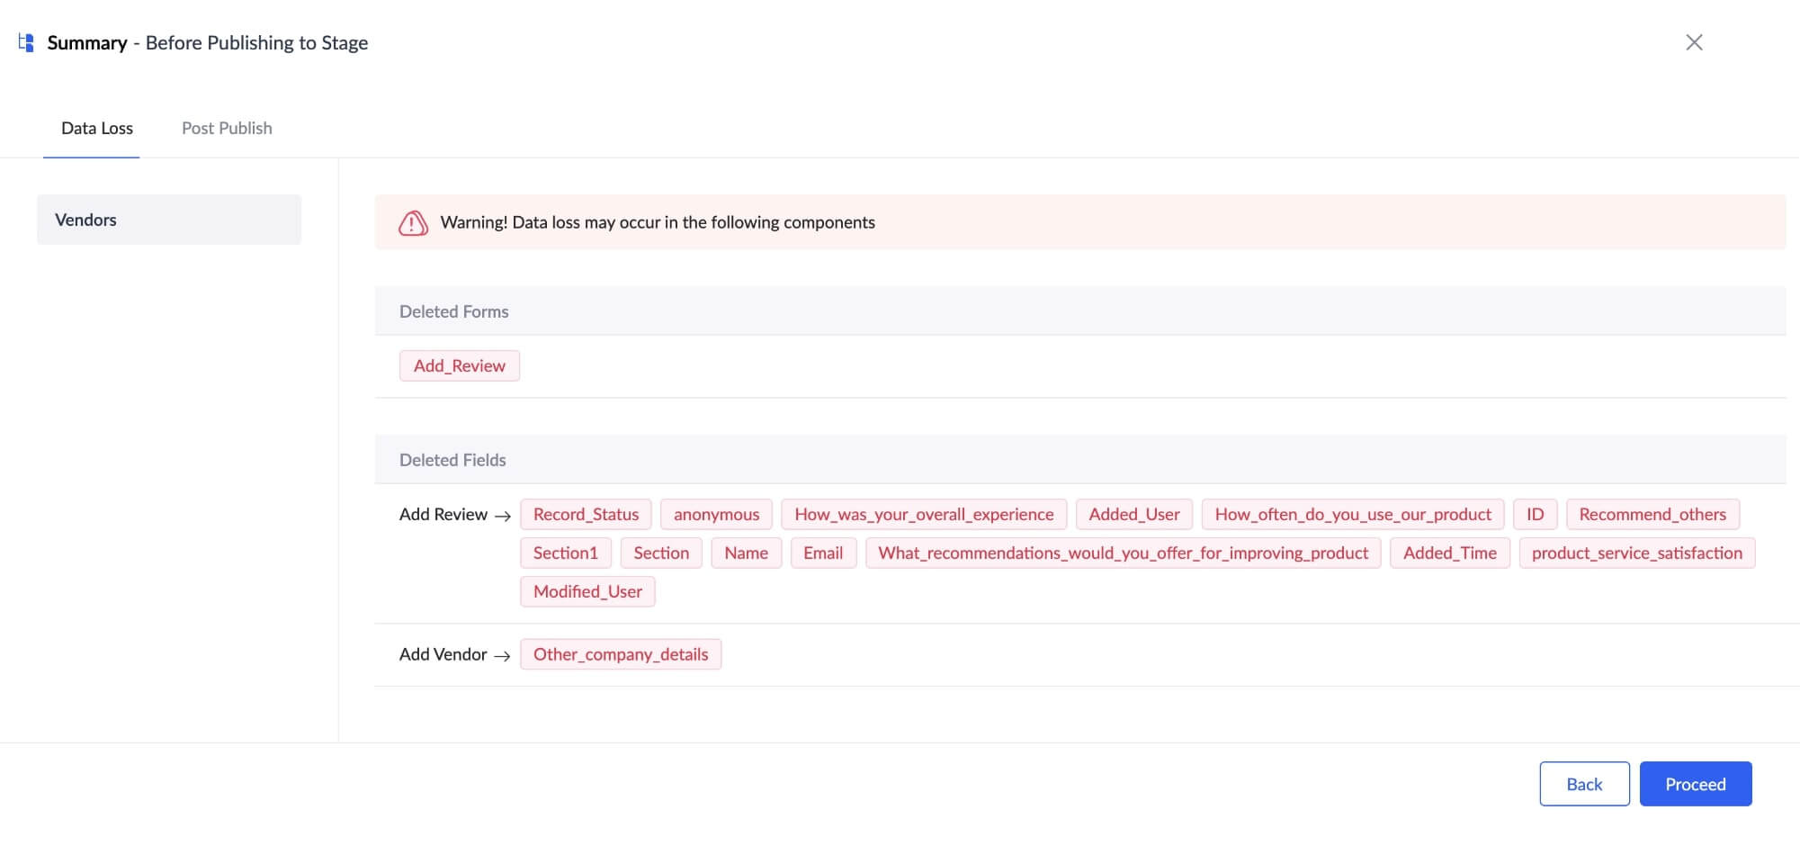The height and width of the screenshot is (846, 1800).
Task: Click the Add_Review deleted form tag
Action: pyautogui.click(x=459, y=365)
